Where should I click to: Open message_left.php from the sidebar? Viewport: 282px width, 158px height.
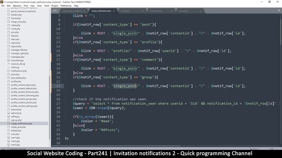click(x=19, y=50)
